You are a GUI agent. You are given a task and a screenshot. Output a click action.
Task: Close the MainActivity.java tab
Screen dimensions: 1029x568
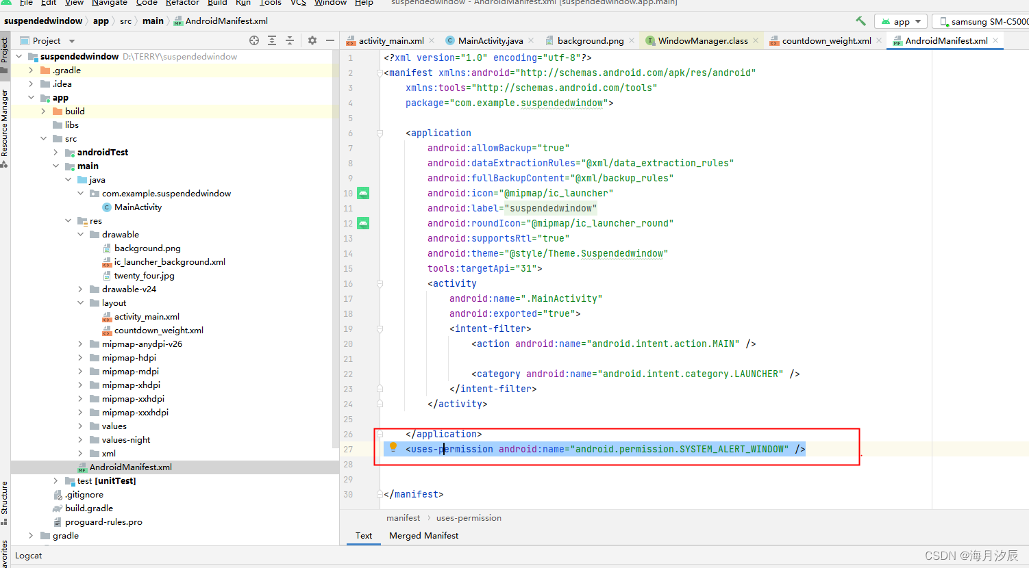pos(531,40)
